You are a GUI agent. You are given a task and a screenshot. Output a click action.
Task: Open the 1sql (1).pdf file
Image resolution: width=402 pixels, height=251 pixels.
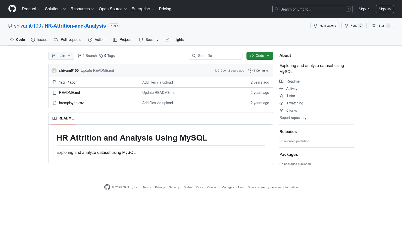(68, 82)
